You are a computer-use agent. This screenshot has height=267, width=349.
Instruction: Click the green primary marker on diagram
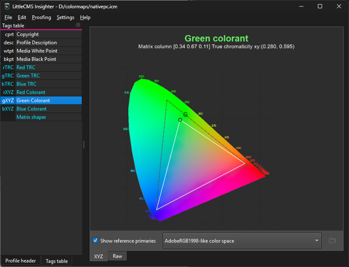point(180,120)
